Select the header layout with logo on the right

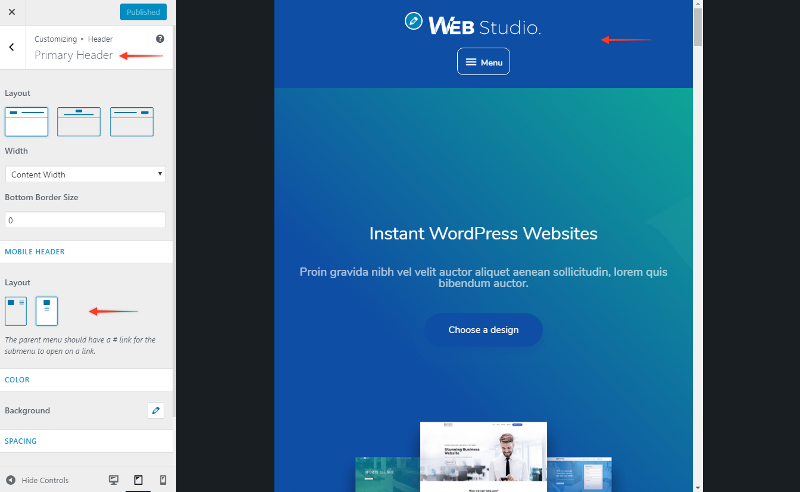[x=132, y=122]
